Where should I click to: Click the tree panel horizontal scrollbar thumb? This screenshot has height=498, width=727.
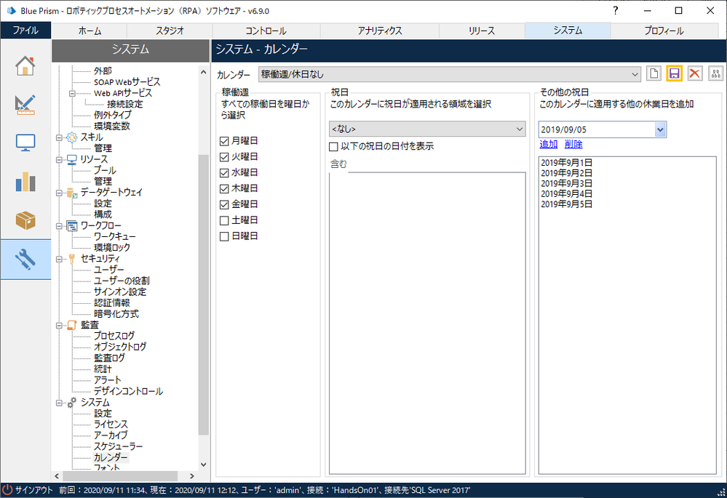[x=120, y=476]
